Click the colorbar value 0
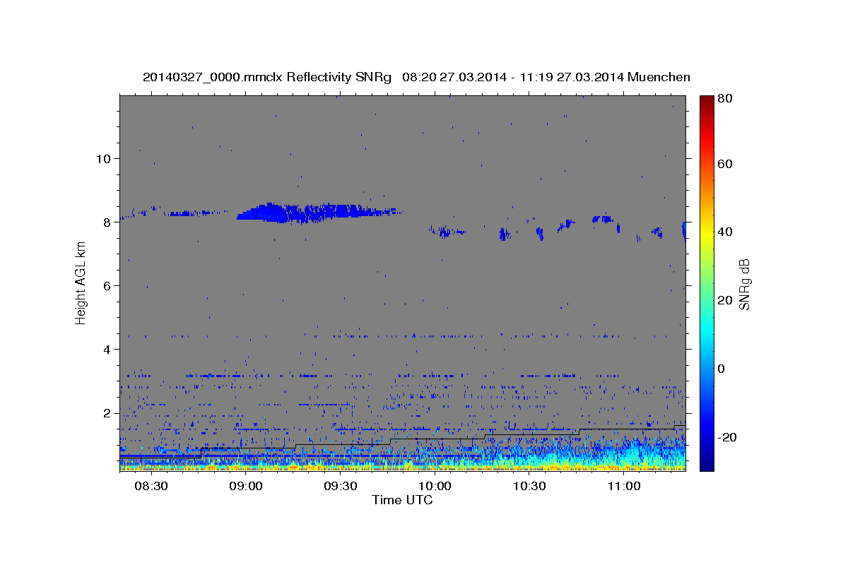Screen dimensions: 848x565 pyautogui.click(x=722, y=369)
